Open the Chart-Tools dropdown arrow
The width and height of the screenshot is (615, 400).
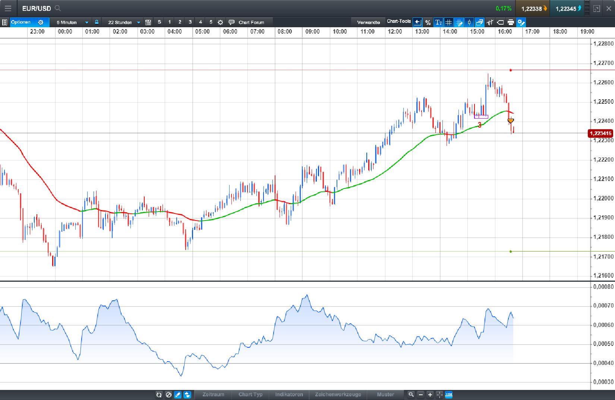(x=417, y=22)
